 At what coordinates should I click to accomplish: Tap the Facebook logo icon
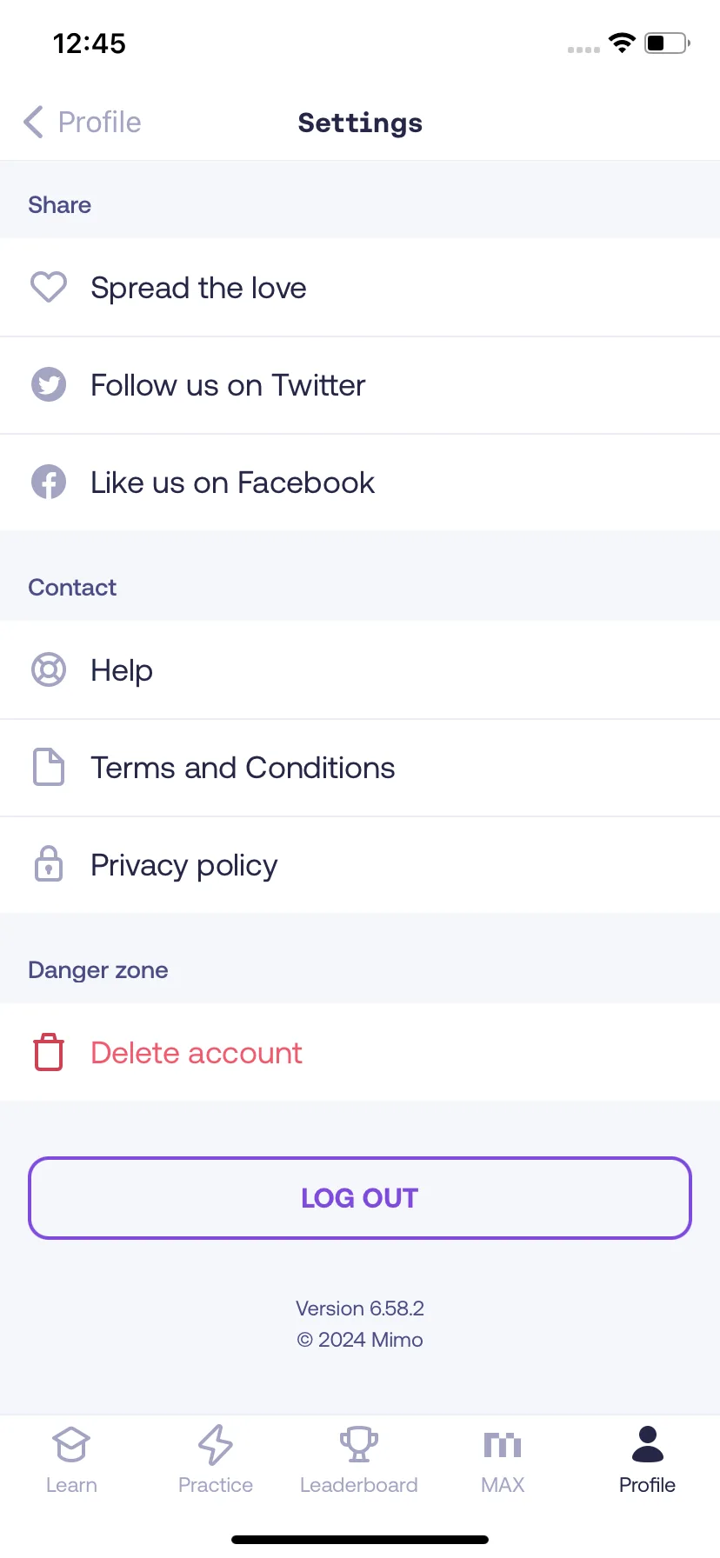coord(49,482)
